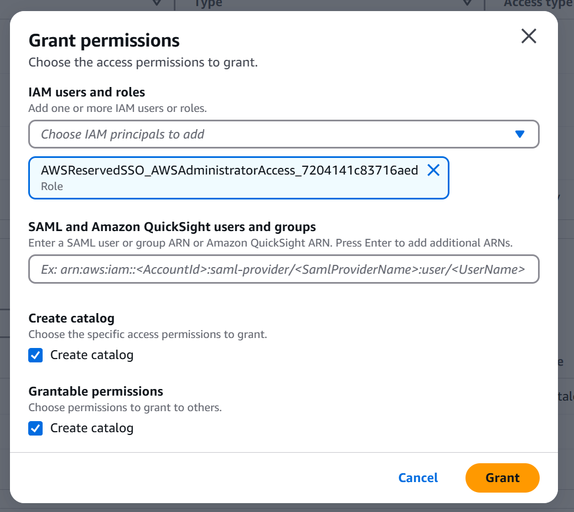Image resolution: width=574 pixels, height=512 pixels.
Task: Focus the SAML or QuickSight ARN input field
Action: (x=283, y=269)
